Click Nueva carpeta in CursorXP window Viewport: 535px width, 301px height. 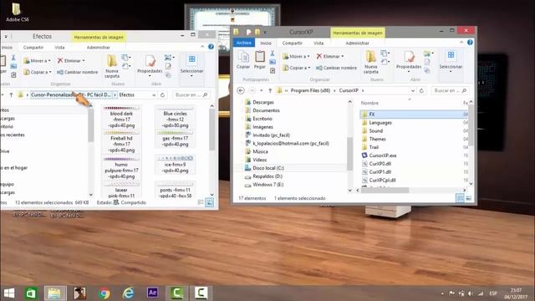click(x=370, y=62)
